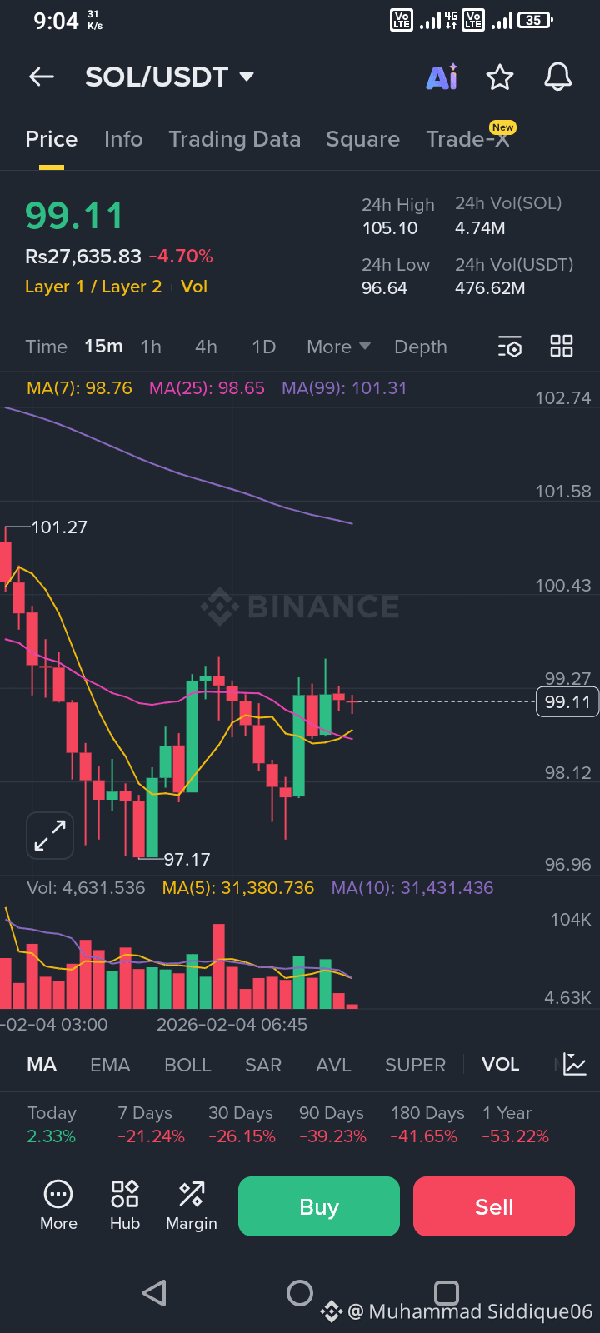Image resolution: width=600 pixels, height=1333 pixels.
Task: Open the SOL/USDT pair selector dropdown
Action: click(169, 77)
